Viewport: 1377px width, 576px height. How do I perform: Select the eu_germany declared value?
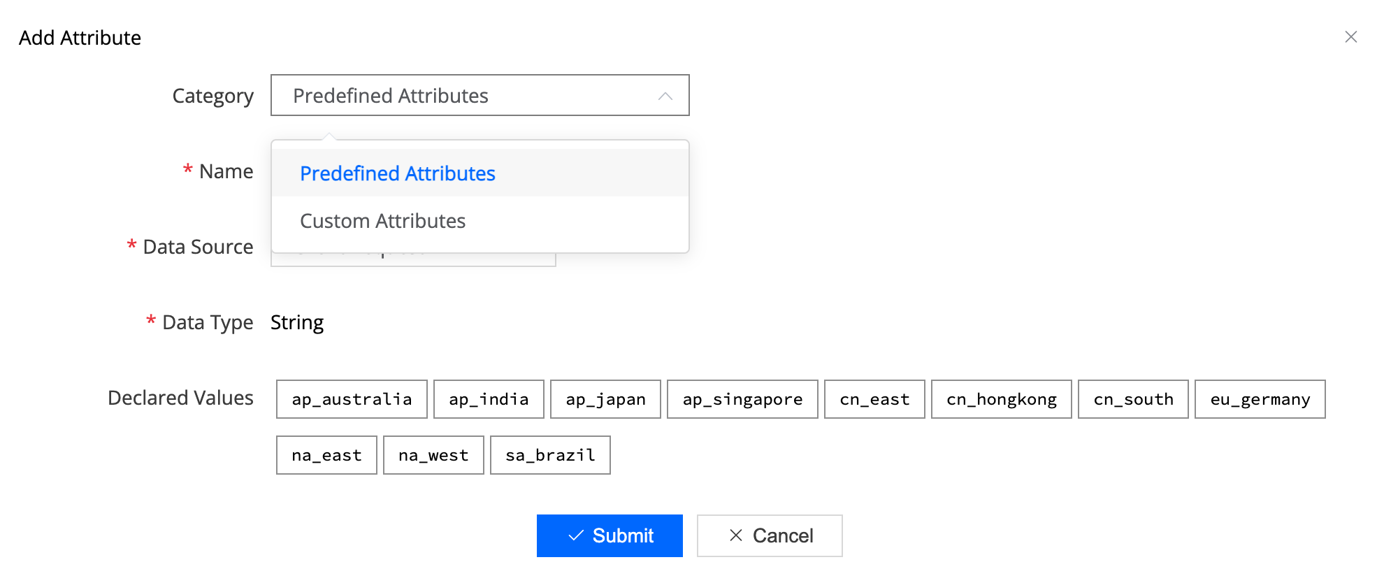pos(1260,399)
